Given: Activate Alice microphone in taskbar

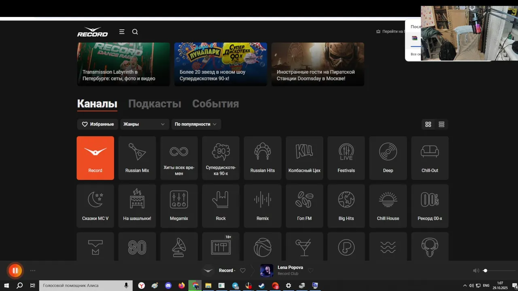Looking at the screenshot, I should click(126, 286).
